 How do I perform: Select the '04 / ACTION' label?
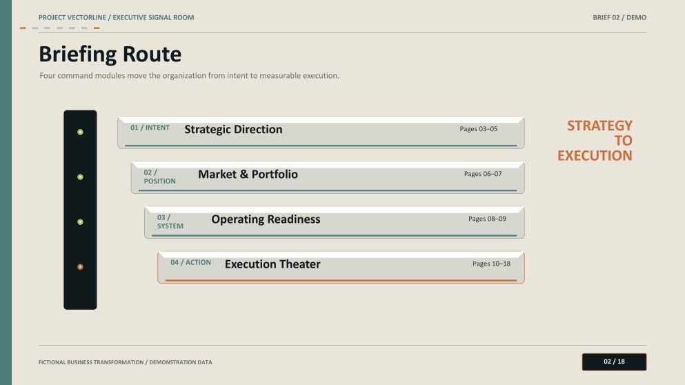point(190,262)
